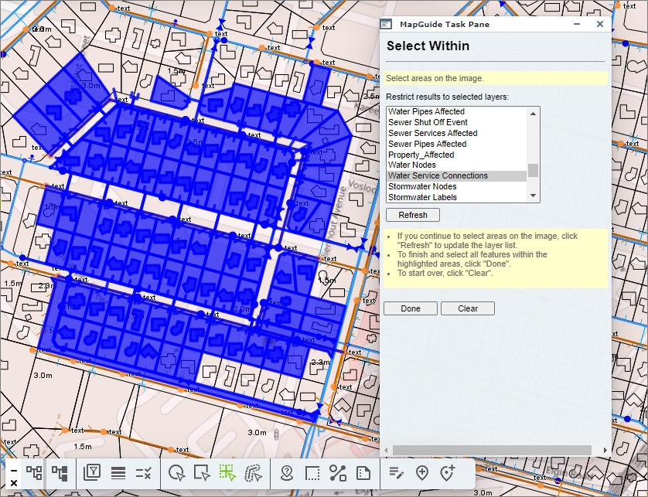Click the map pin with question mark

coord(287,473)
